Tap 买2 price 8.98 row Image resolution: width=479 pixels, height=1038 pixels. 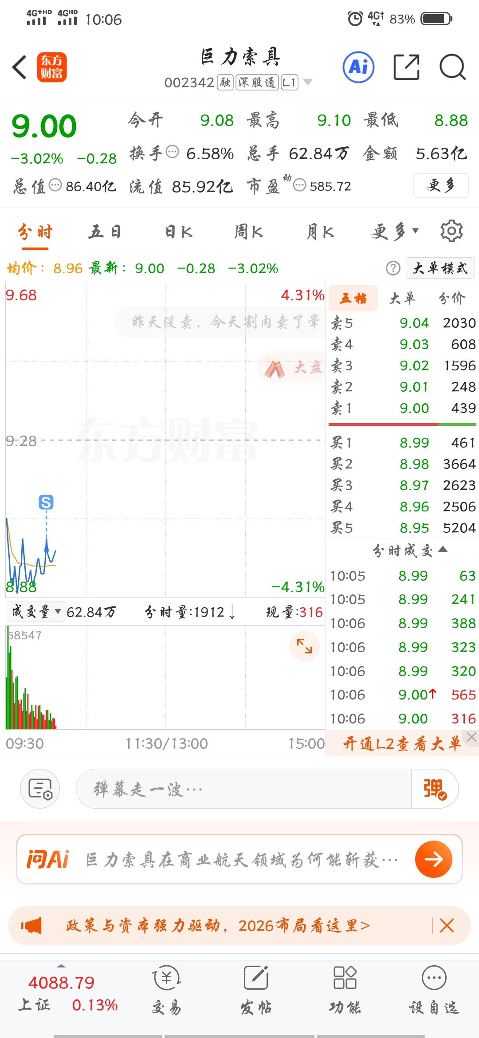[403, 464]
